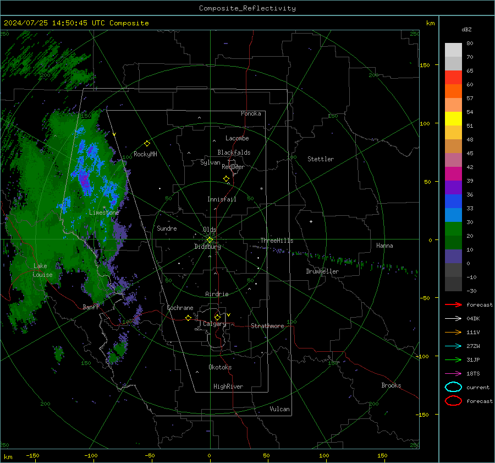
Task: Click the magenta 18TS arrow icon
Action: tap(453, 374)
